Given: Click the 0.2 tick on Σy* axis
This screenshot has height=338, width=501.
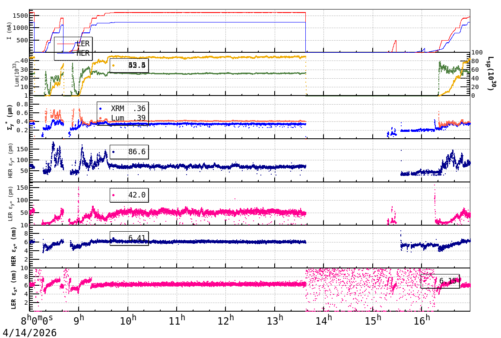Looking at the screenshot, I should coord(22,130).
